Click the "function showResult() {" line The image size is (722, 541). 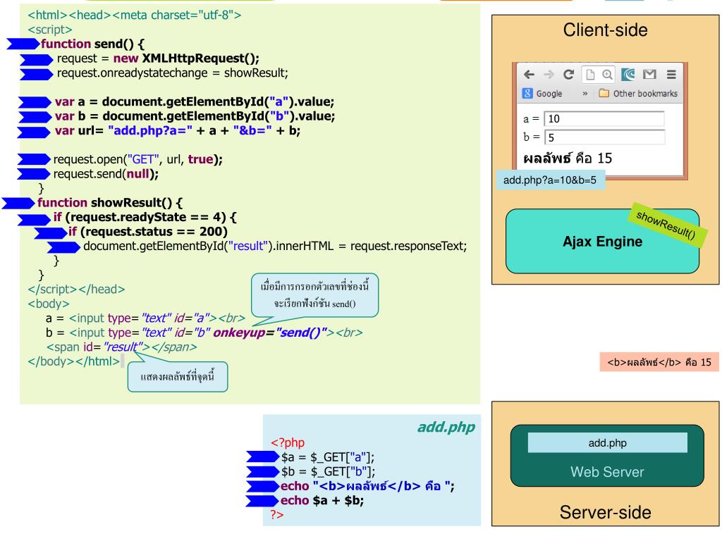(110, 203)
